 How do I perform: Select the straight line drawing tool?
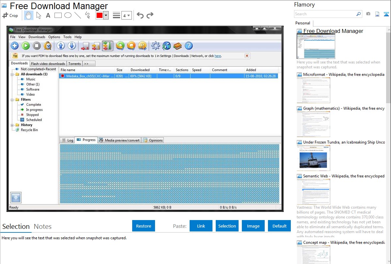(78, 15)
